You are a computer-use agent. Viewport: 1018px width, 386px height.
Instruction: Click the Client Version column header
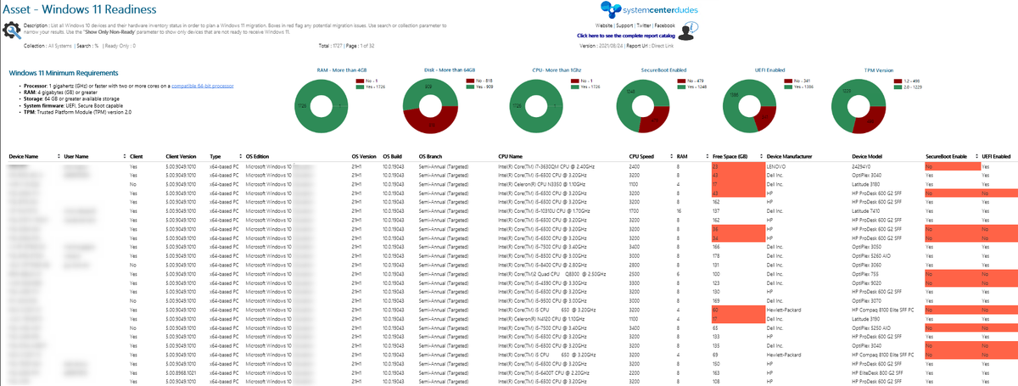coord(181,157)
